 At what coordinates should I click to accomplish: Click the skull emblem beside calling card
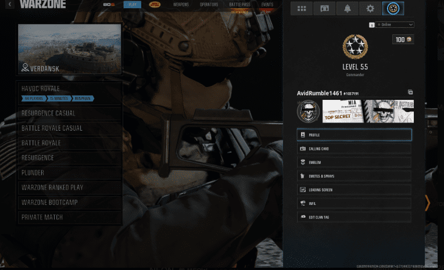[309, 111]
